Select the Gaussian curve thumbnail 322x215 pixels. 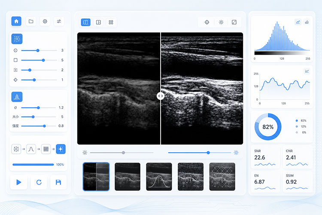point(159,177)
